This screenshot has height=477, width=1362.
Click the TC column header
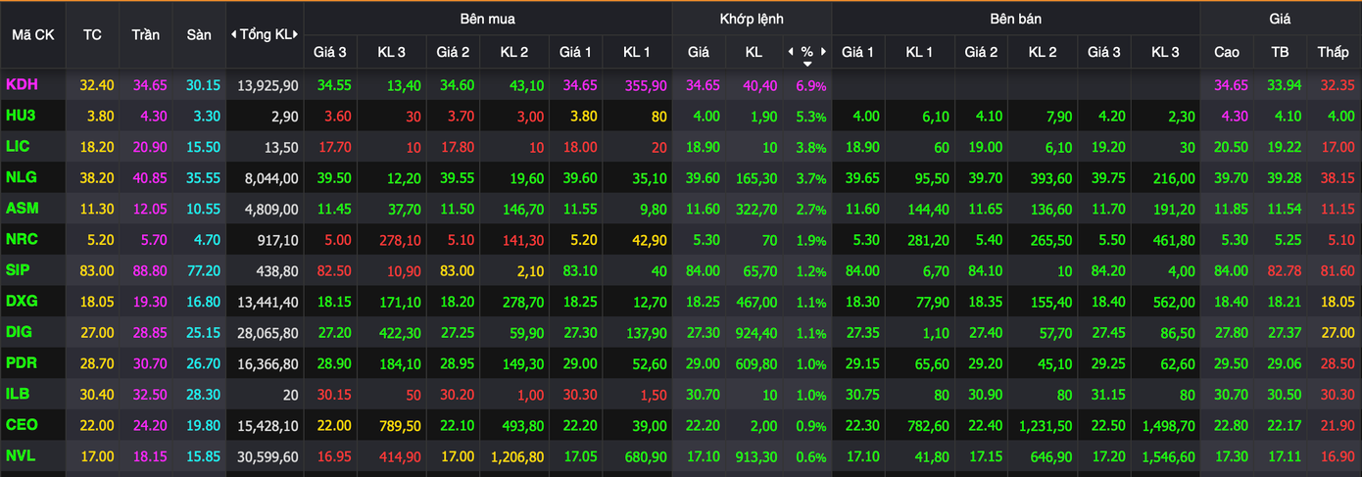point(92,34)
